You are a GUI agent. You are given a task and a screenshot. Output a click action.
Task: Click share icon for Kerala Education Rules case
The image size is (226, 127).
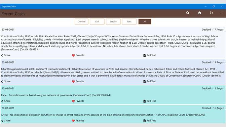tap(2, 55)
